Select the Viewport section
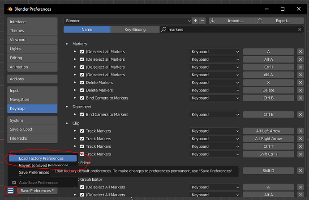 pos(32,40)
